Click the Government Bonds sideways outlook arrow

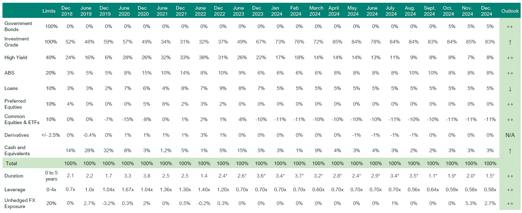(510, 27)
